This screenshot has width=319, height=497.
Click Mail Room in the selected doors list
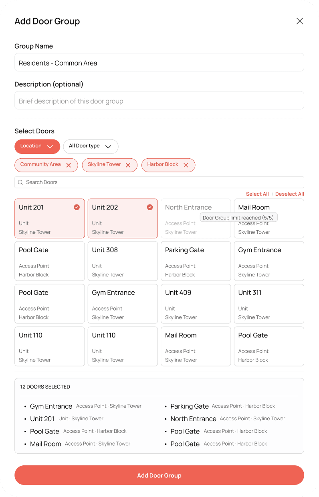46,444
